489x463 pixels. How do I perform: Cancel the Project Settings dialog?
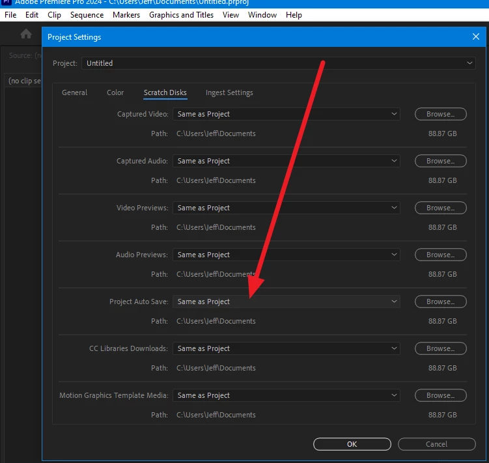point(437,444)
